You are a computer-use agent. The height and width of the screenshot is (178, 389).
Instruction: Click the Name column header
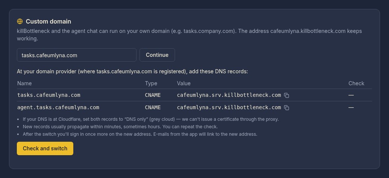point(25,83)
